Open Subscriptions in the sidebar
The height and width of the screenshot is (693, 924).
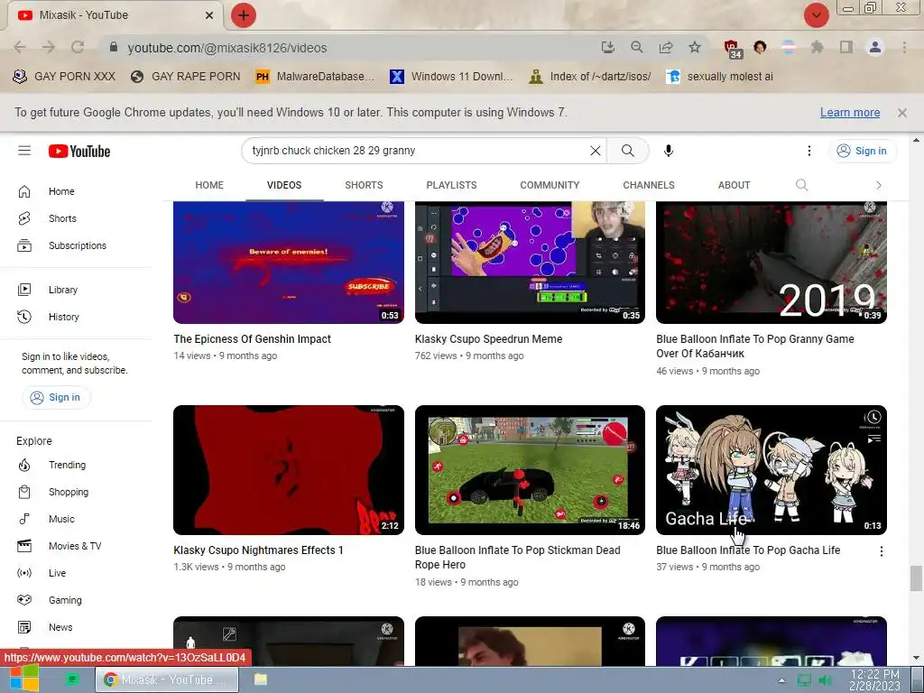point(77,245)
